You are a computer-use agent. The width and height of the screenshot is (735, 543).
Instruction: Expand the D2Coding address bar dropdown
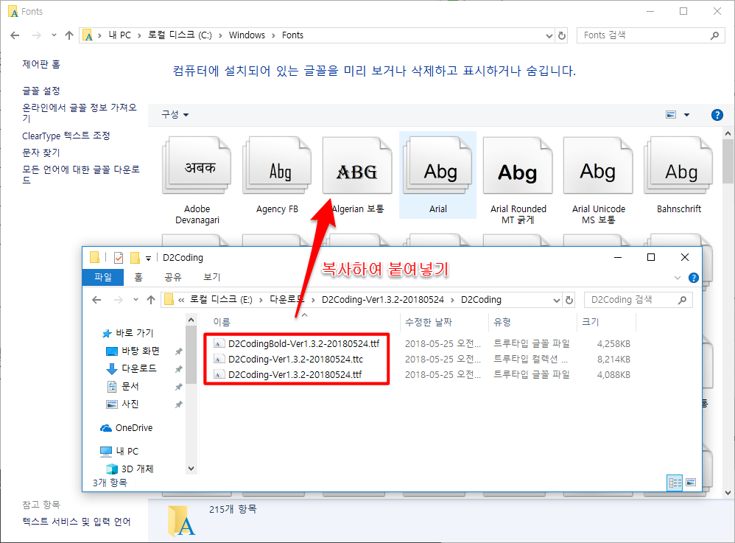point(557,300)
